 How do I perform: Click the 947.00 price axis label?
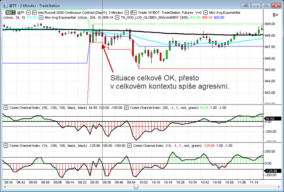pyautogui.click(x=270, y=47)
